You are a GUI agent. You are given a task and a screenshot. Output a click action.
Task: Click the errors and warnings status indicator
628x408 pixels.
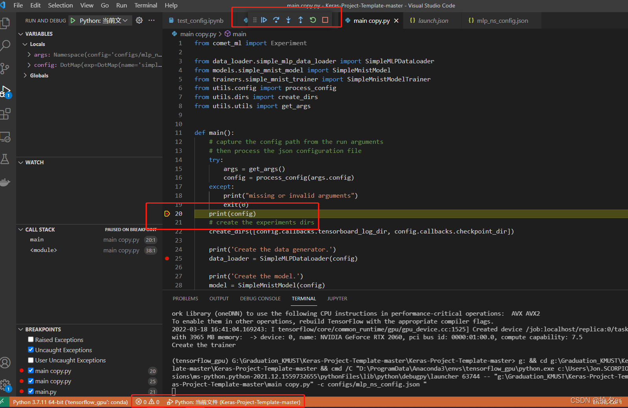pos(148,402)
